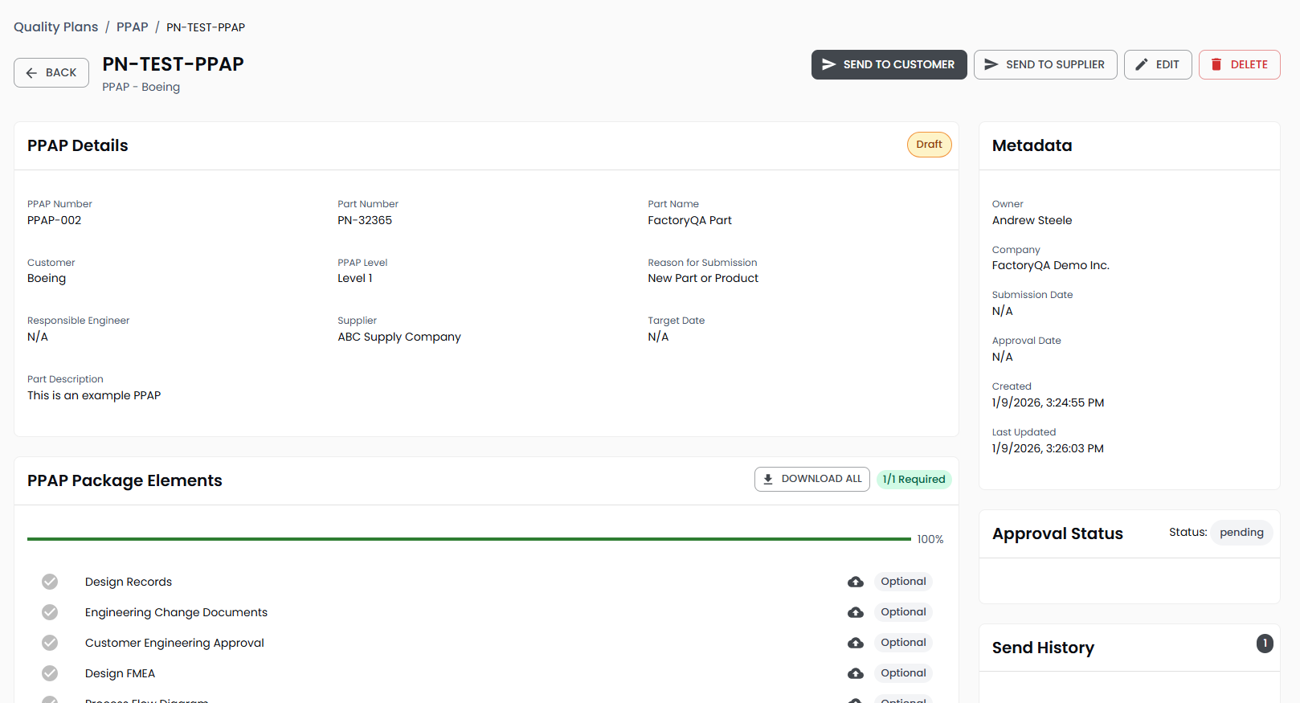Open Quality Plans breadcrumb link

(x=55, y=27)
